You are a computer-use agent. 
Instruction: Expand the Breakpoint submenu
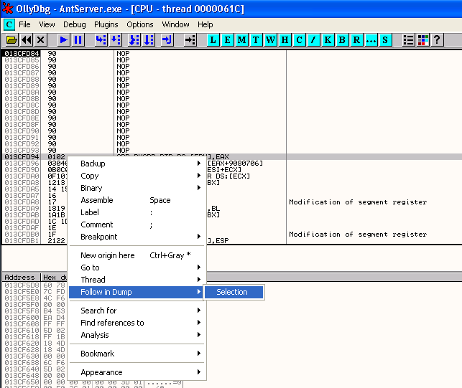pos(137,237)
